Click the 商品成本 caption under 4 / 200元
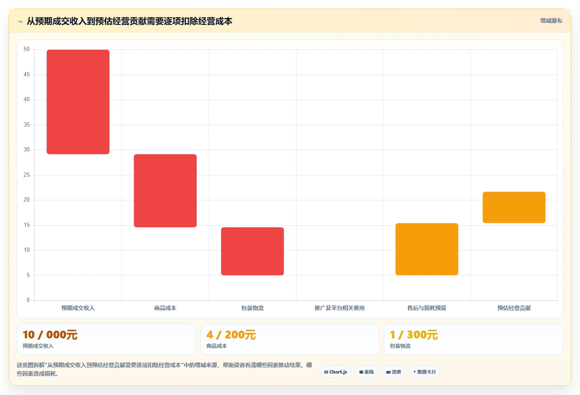 (x=217, y=346)
